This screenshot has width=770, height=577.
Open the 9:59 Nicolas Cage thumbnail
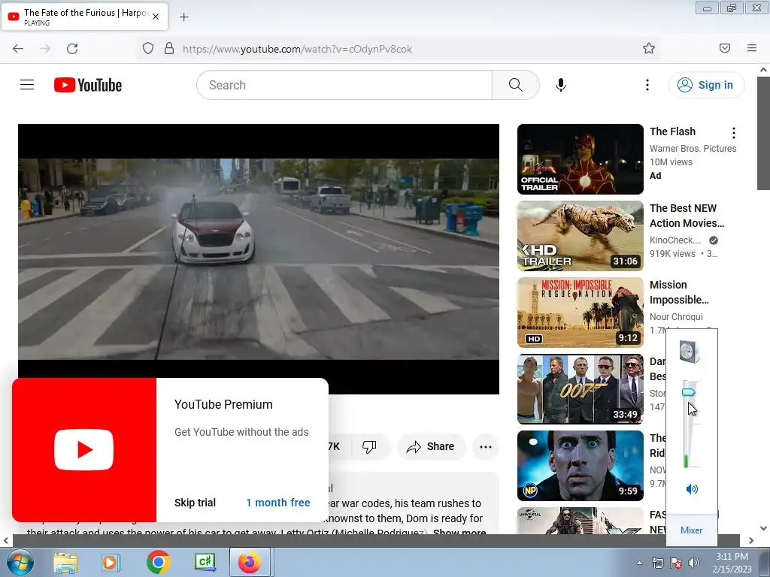click(x=581, y=466)
